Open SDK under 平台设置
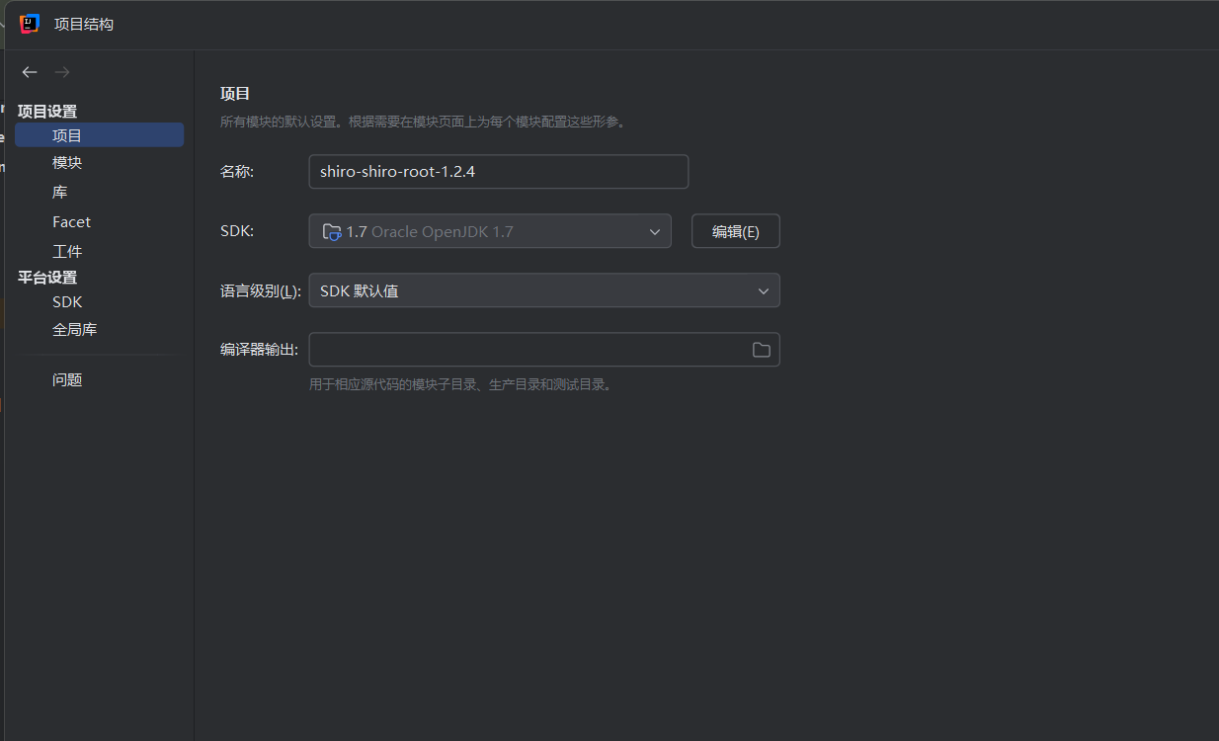This screenshot has width=1219, height=741. pos(67,302)
